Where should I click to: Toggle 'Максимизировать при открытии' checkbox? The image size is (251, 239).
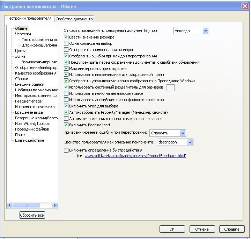66,69
